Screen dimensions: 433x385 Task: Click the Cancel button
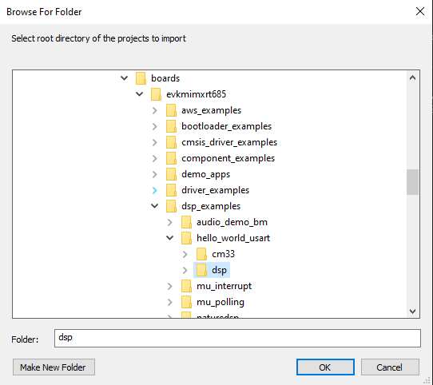(x=390, y=367)
